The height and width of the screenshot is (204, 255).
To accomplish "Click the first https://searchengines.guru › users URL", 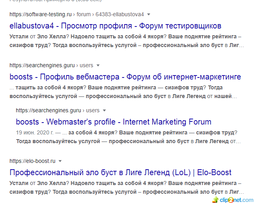I will pos(51,65).
